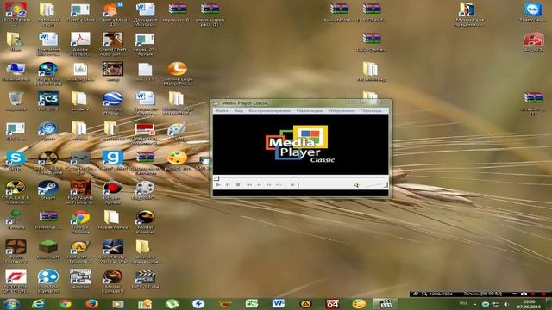Click the taskbar clock showing 20:30
Viewport: 552px width, 310px height.
click(x=529, y=304)
